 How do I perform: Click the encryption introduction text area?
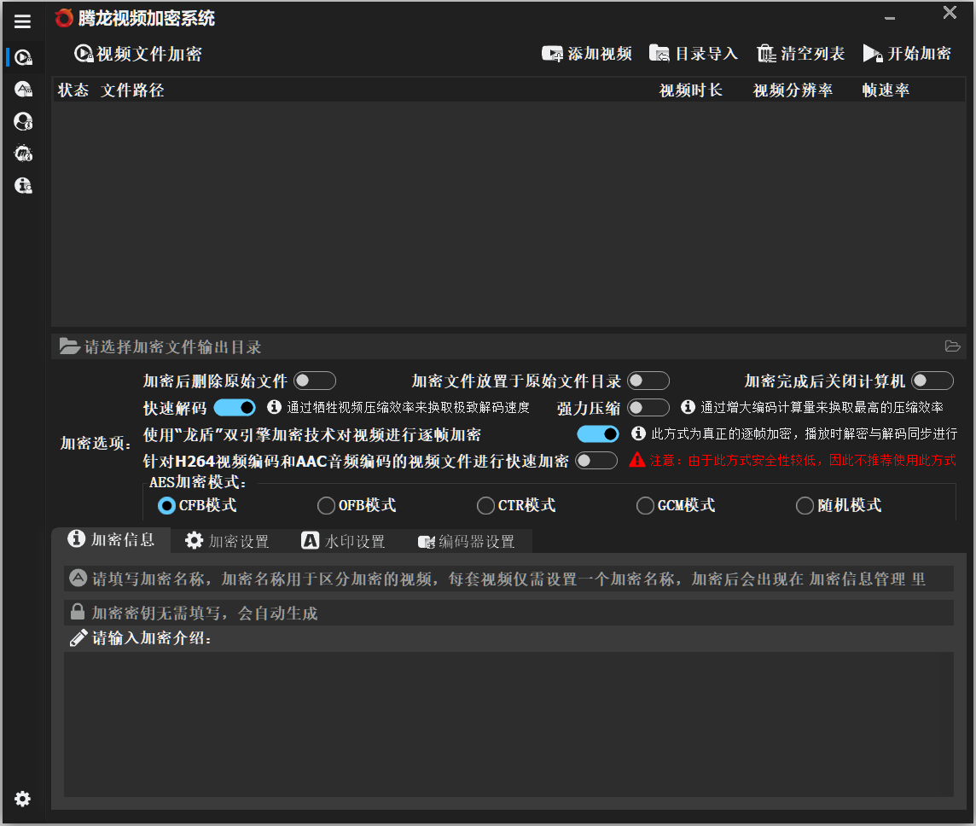point(508,724)
